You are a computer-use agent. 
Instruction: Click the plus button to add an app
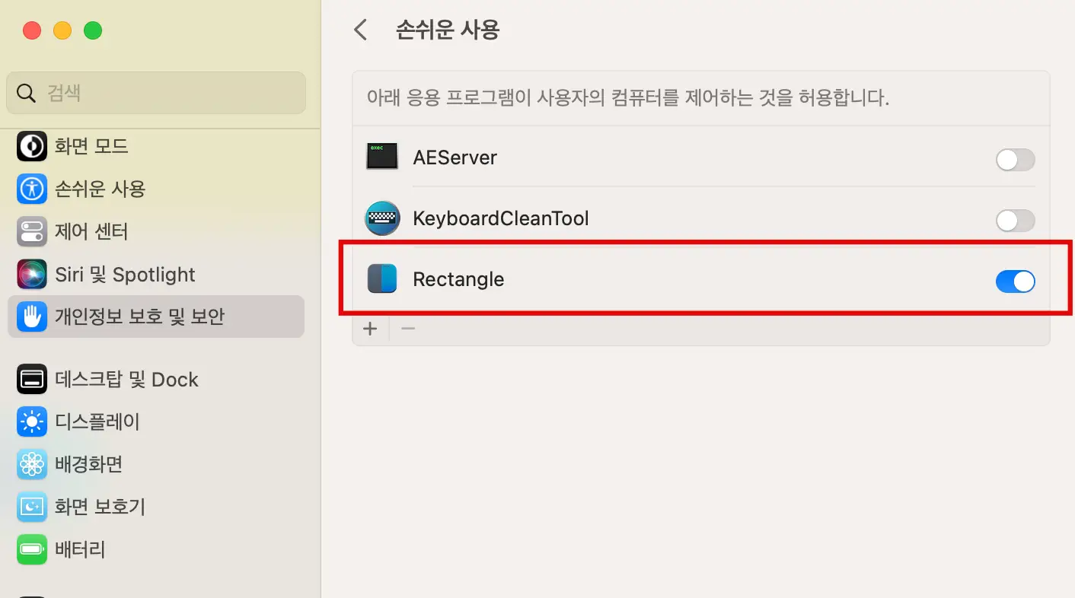pyautogui.click(x=370, y=328)
